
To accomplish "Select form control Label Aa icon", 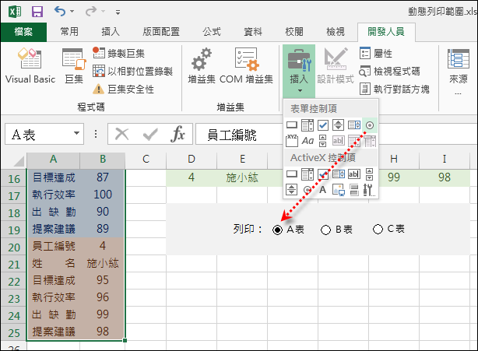I will 308,141.
